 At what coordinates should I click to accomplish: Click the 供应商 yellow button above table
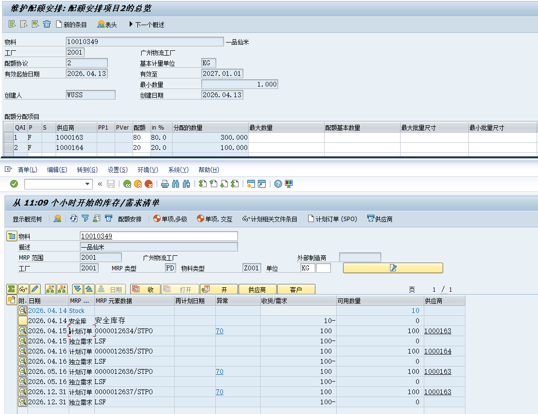click(257, 289)
